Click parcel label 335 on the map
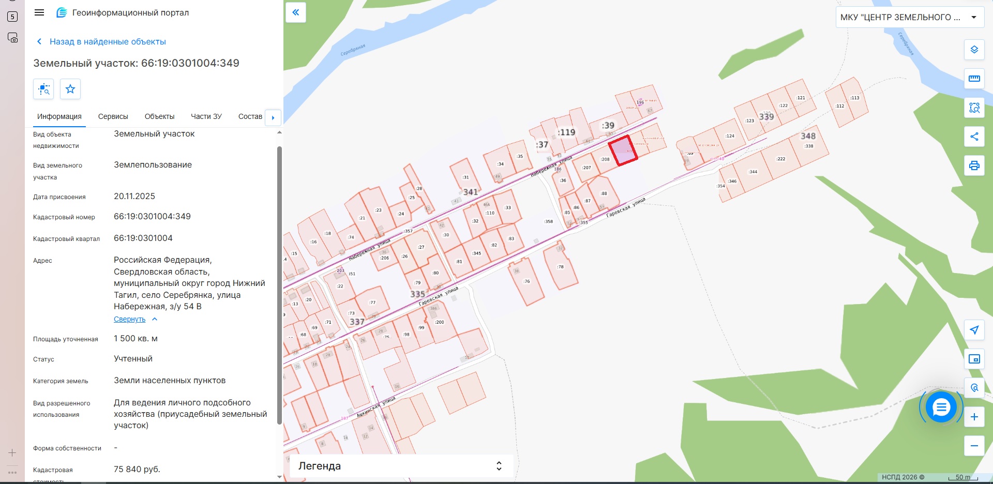This screenshot has width=993, height=484. pos(417,294)
